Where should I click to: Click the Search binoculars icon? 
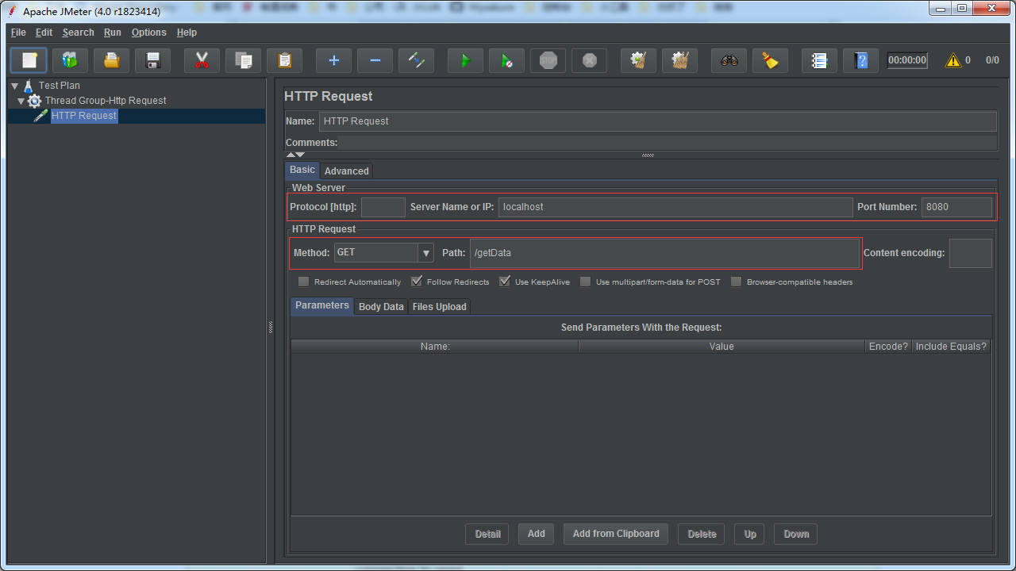point(729,60)
